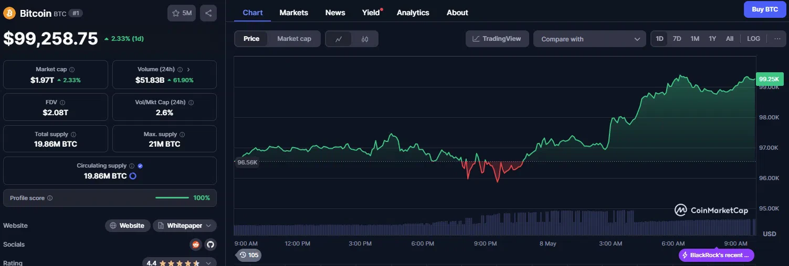This screenshot has width=789, height=266.
Task: Click the $51.83B volume value
Action: click(150, 80)
